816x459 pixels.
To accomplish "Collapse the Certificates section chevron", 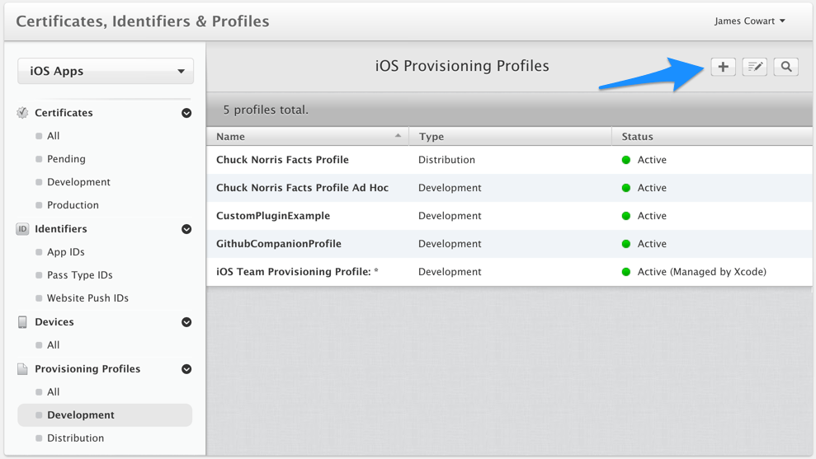I will 186,113.
